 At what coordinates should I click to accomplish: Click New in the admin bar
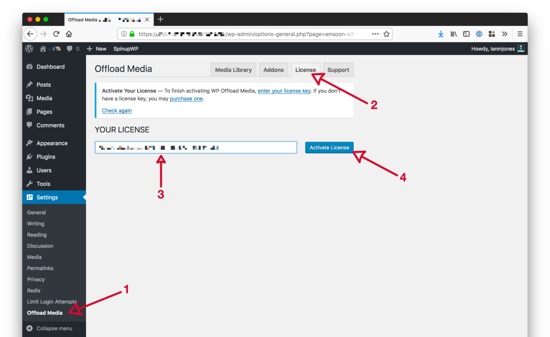pyautogui.click(x=97, y=49)
